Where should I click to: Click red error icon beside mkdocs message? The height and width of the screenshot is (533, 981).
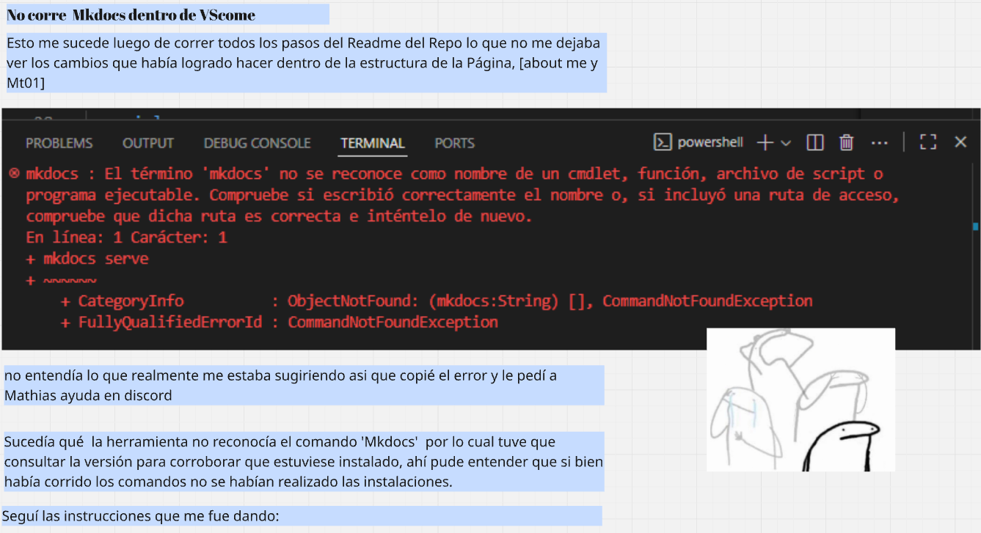tap(14, 174)
